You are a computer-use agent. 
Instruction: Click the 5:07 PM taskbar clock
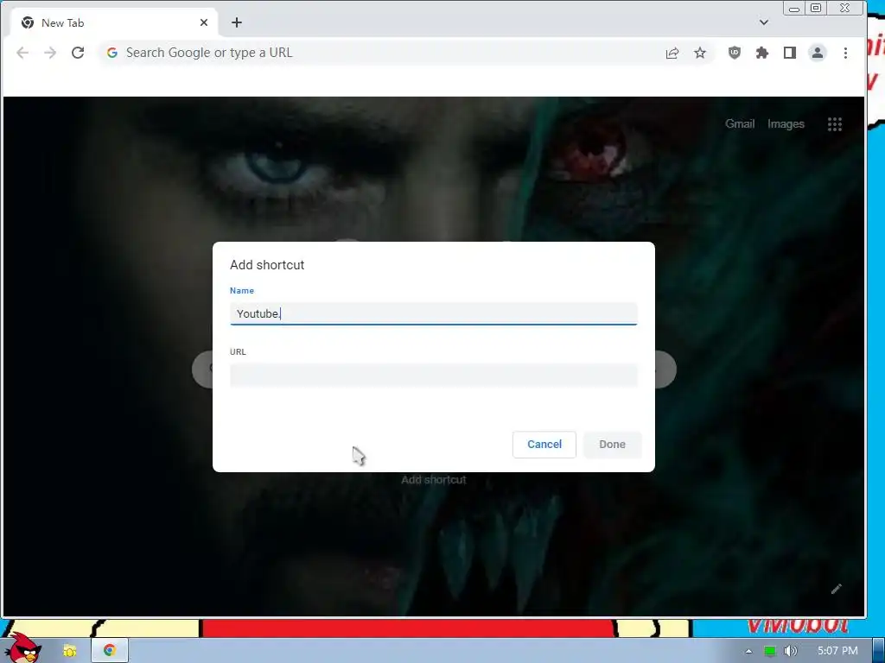coord(837,651)
